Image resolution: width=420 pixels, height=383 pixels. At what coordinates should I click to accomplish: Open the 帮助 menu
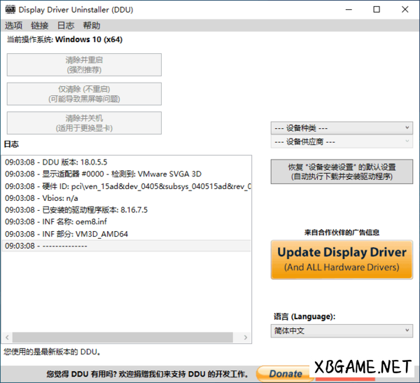[x=91, y=25]
